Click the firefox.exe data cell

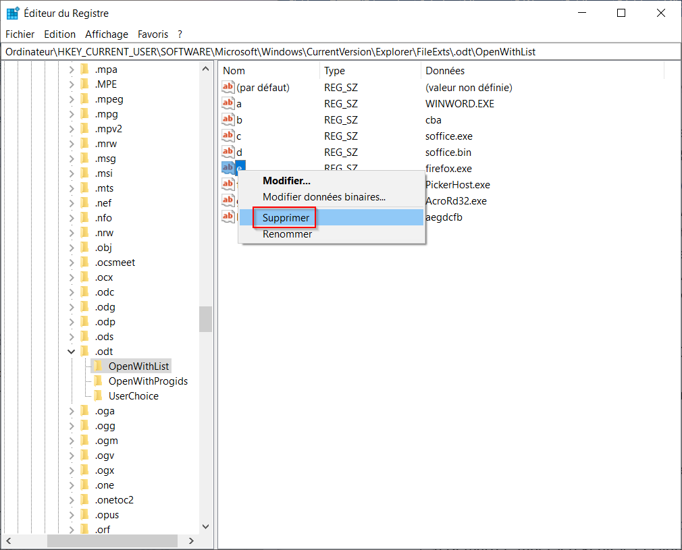click(448, 168)
